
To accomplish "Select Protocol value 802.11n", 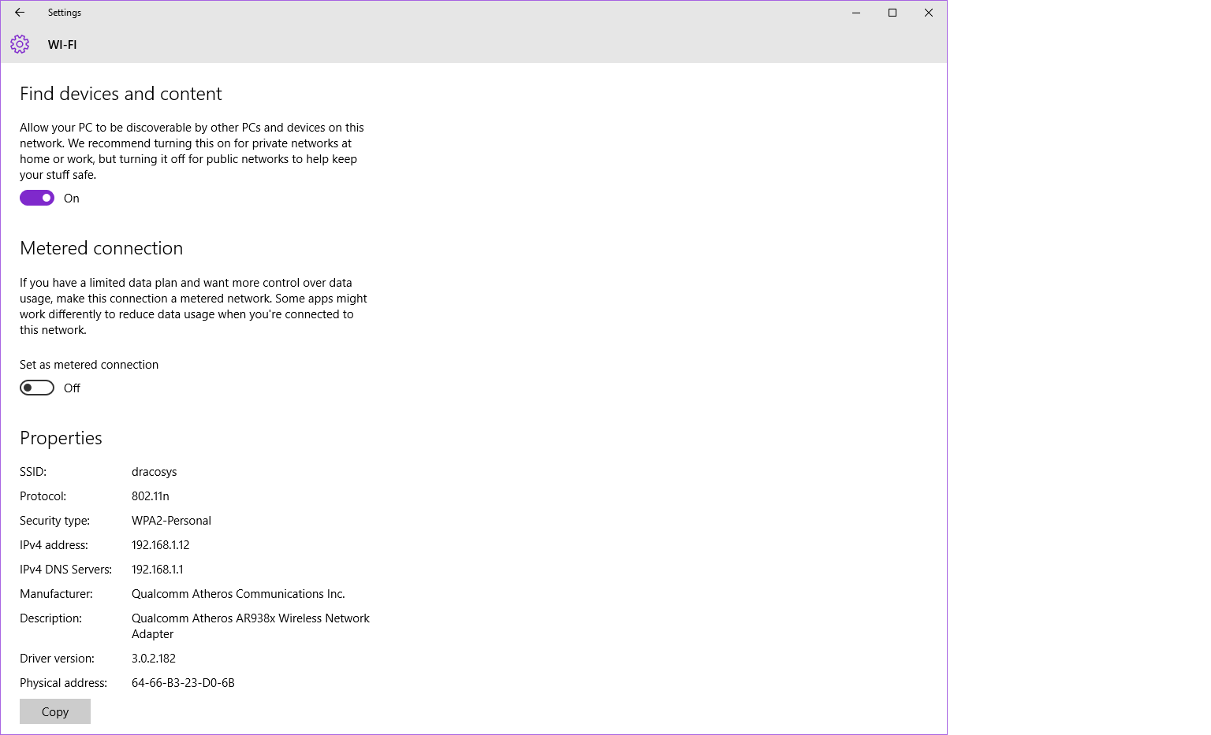I will [x=151, y=496].
